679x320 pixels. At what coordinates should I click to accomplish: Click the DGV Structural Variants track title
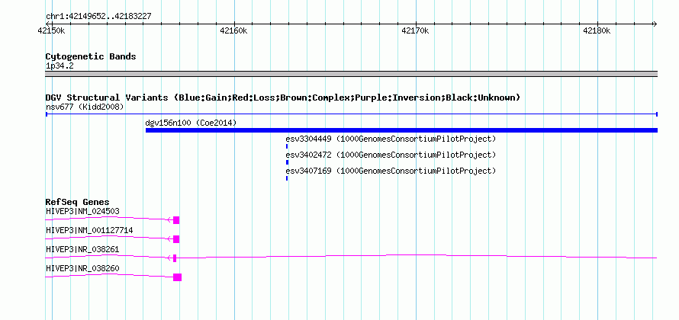[x=283, y=98]
